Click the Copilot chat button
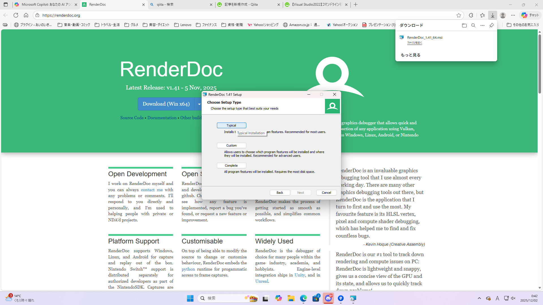 click(530, 15)
